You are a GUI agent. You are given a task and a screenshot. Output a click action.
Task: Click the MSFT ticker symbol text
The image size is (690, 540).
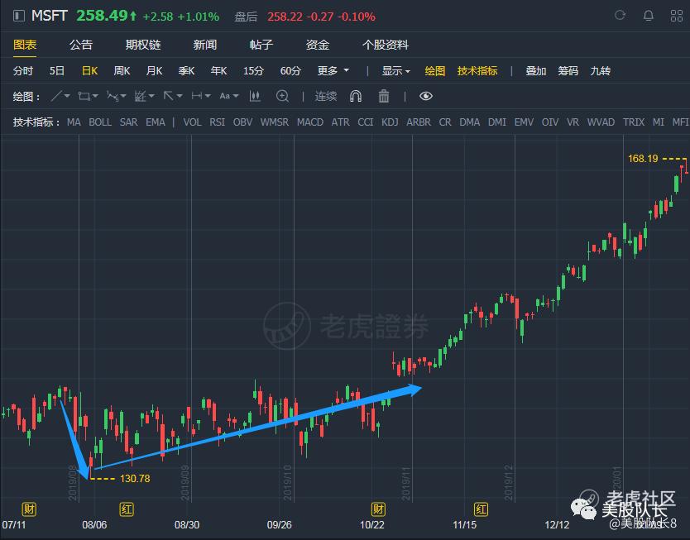[50, 16]
